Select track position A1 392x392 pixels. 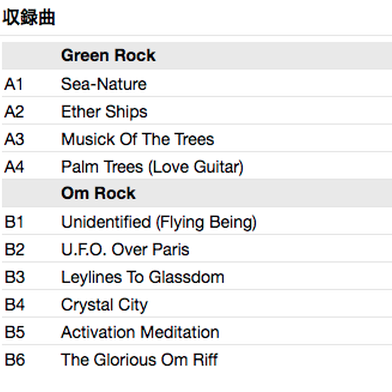(x=14, y=84)
